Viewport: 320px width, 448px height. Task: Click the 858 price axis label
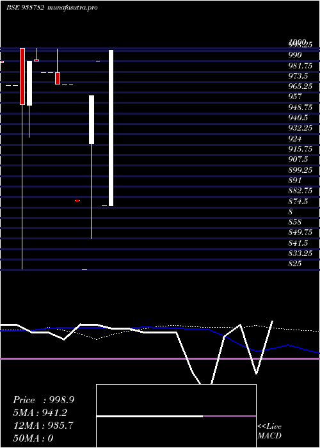[295, 221]
